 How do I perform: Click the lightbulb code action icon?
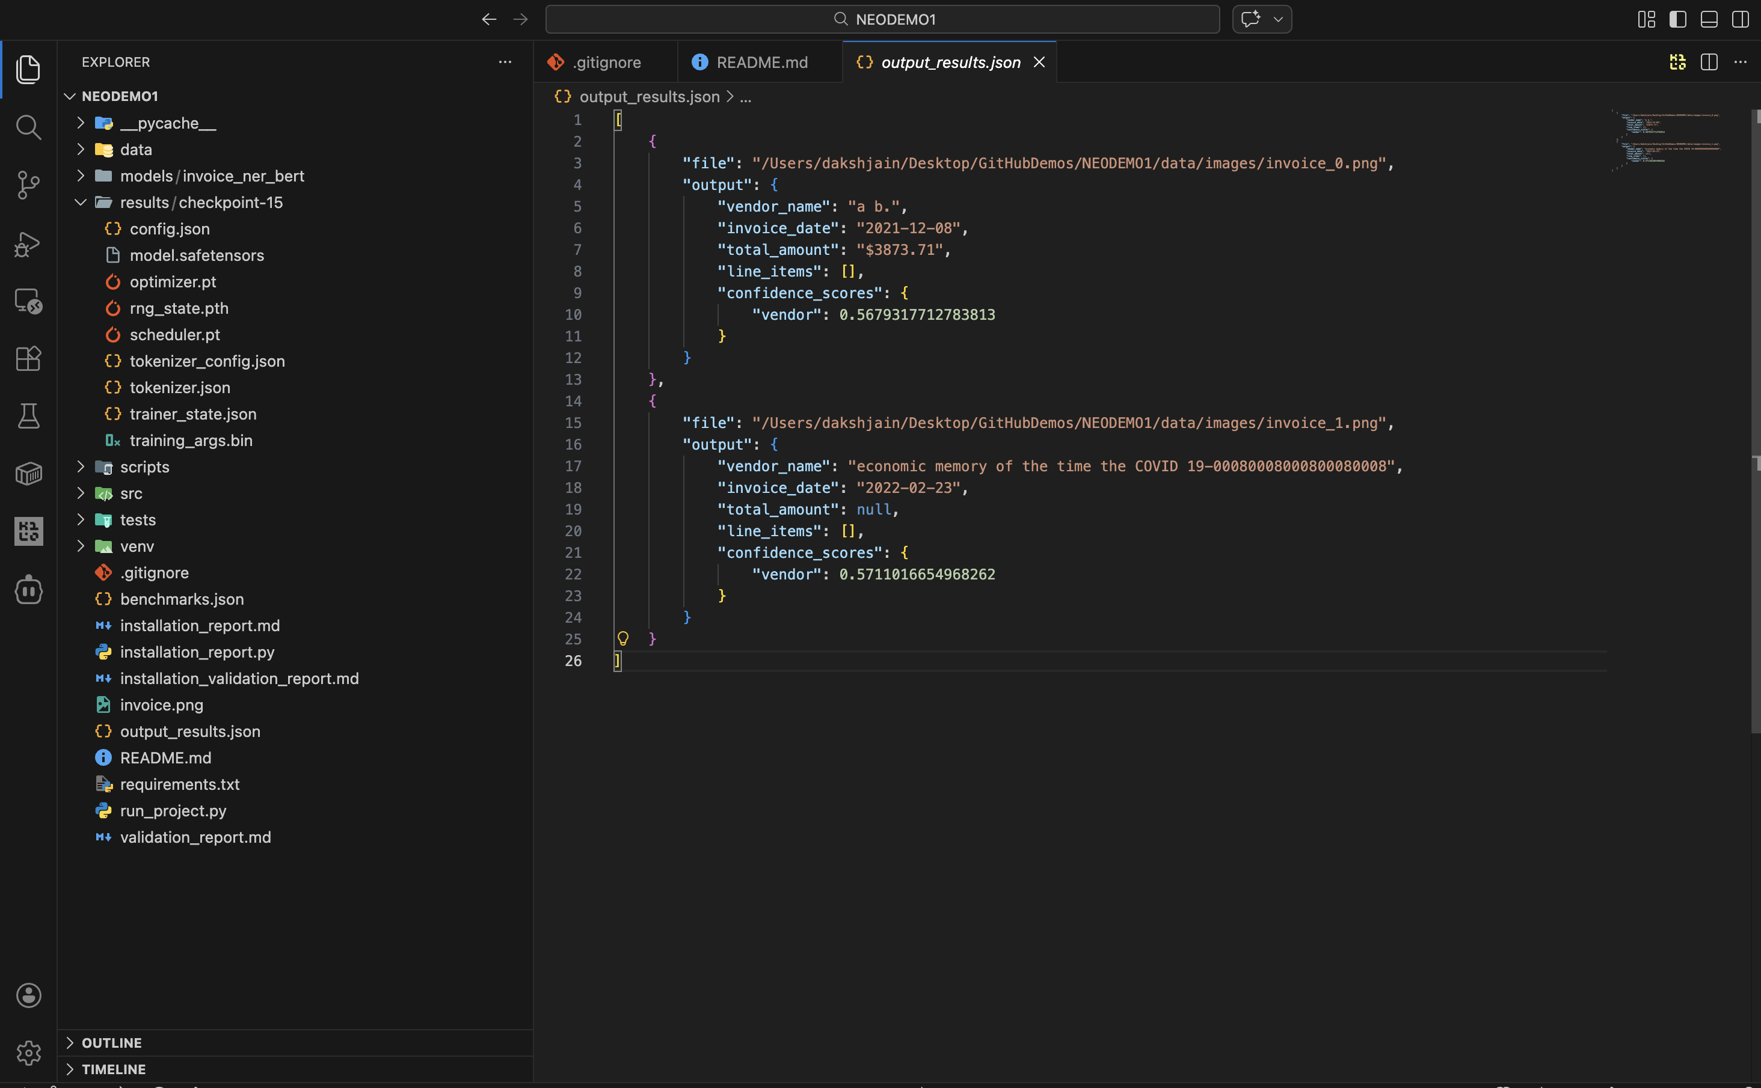(x=622, y=638)
